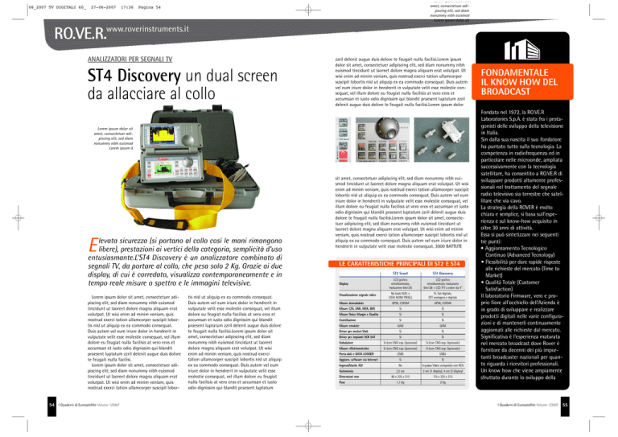The height and width of the screenshot is (437, 618).
Task: Open the narrow instrument side-panel thumbnail
Action: (x=343, y=139)
